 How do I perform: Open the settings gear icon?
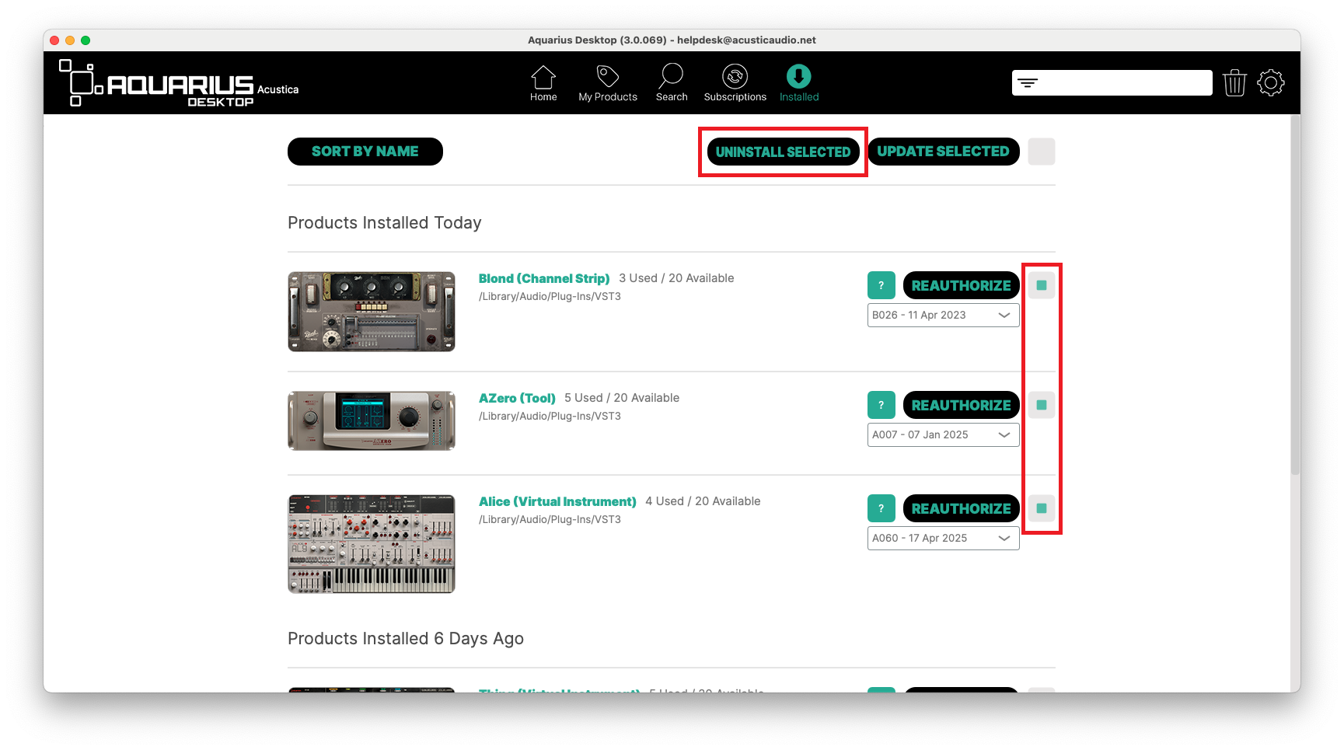point(1271,82)
